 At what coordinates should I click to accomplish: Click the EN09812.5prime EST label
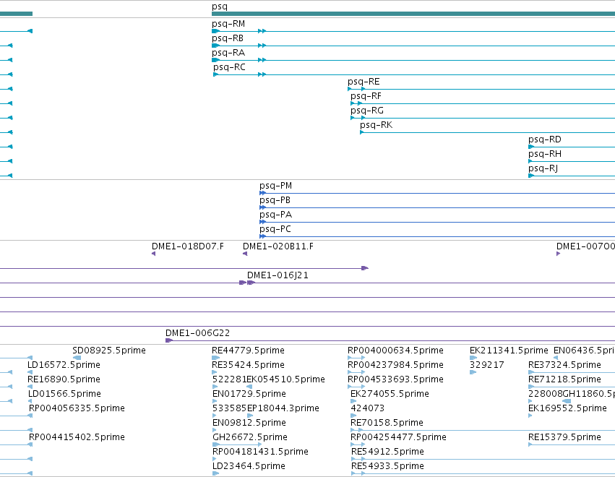click(x=249, y=423)
